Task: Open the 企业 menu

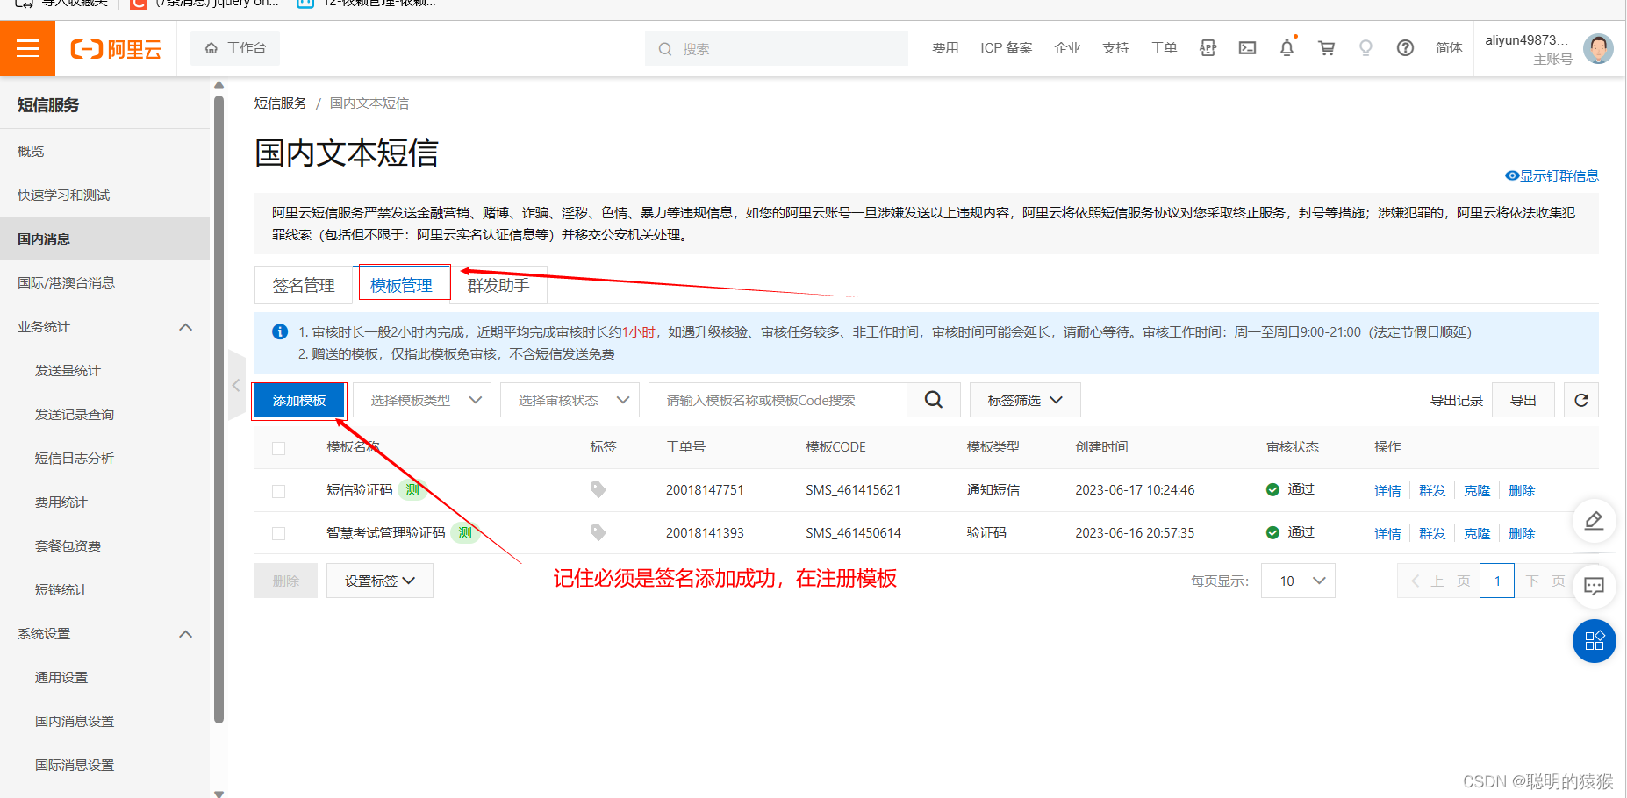Action: [1067, 48]
